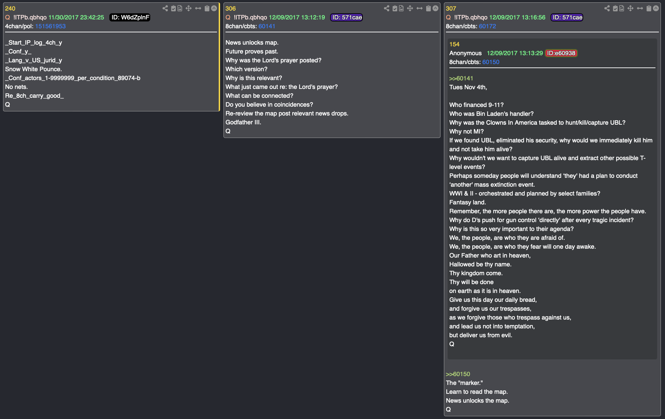Share post 306 via the share icon
The height and width of the screenshot is (419, 665).
(387, 8)
